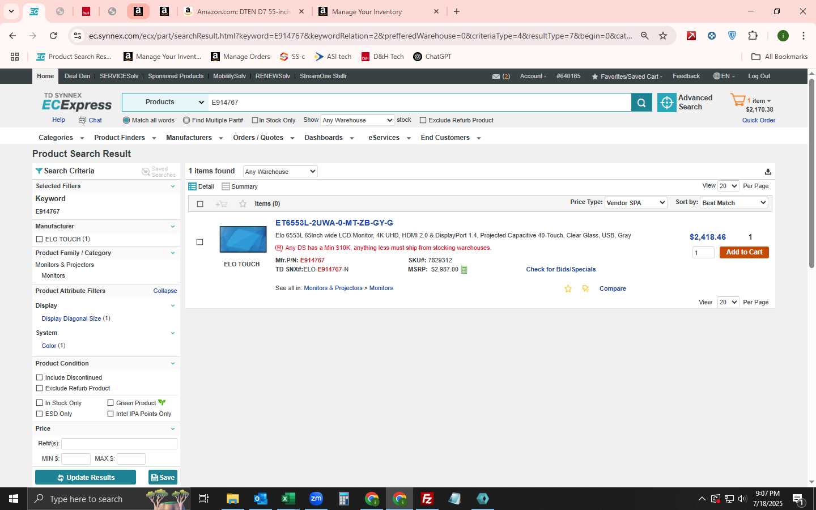
Task: Click the Elo monitor product thumbnail
Action: point(243,239)
